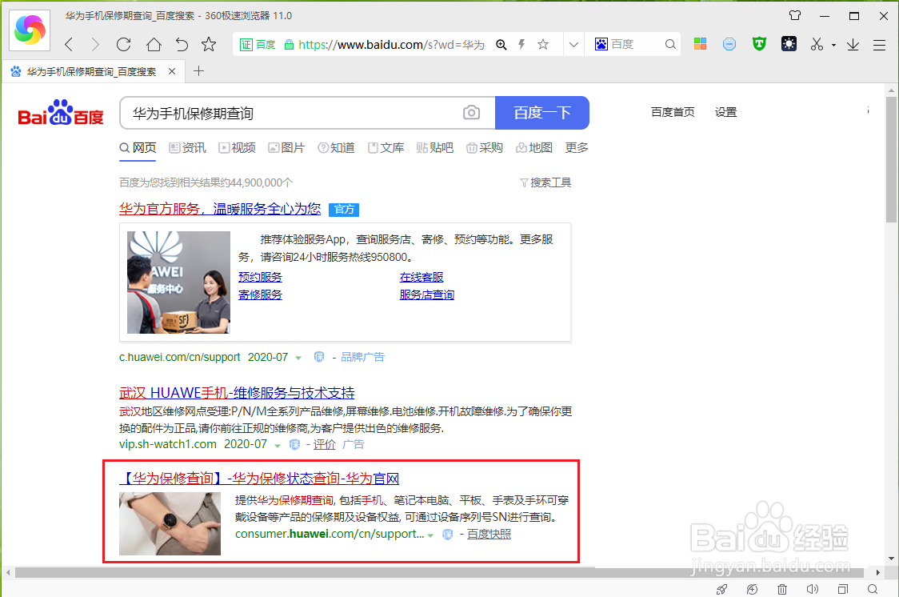This screenshot has width=899, height=597.
Task: Switch to the 采购 tab
Action: 485,148
